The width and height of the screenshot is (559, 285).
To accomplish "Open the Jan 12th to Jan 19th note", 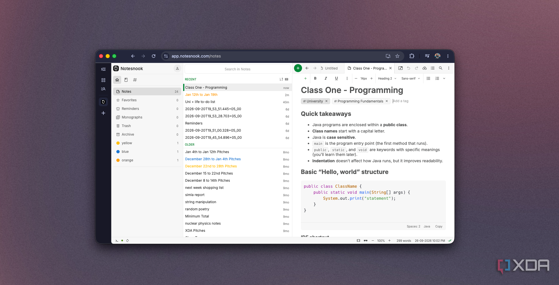I will (237, 95).
